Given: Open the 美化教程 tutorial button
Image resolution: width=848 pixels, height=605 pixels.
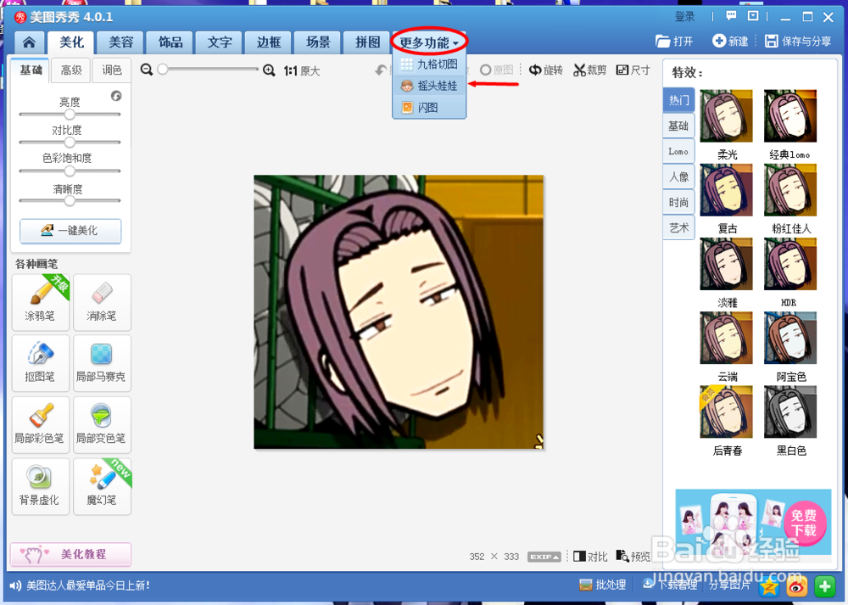Looking at the screenshot, I should pos(70,554).
